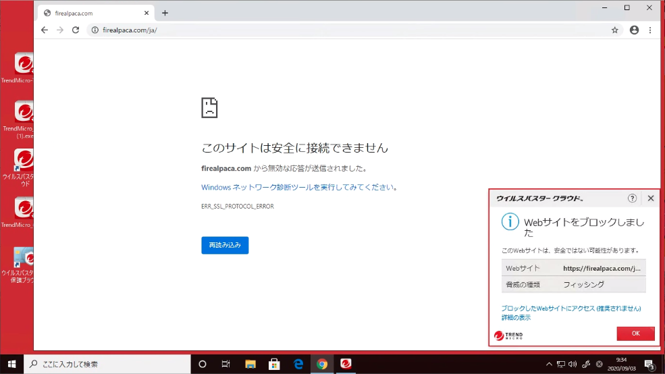View site information icon in address bar
Screen dimensions: 665x374
95,30
